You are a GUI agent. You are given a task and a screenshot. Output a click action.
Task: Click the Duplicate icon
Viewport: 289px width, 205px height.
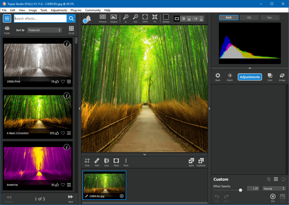[201, 161]
